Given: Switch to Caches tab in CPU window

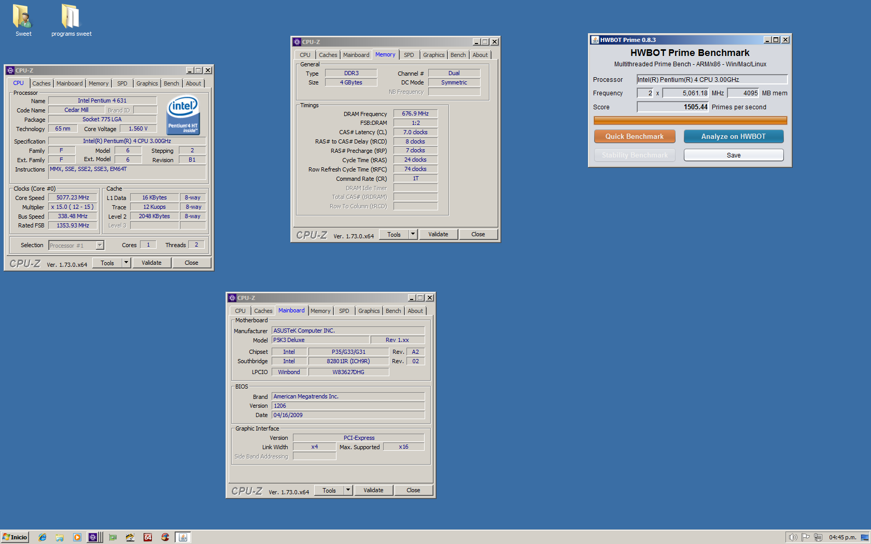Looking at the screenshot, I should point(41,83).
